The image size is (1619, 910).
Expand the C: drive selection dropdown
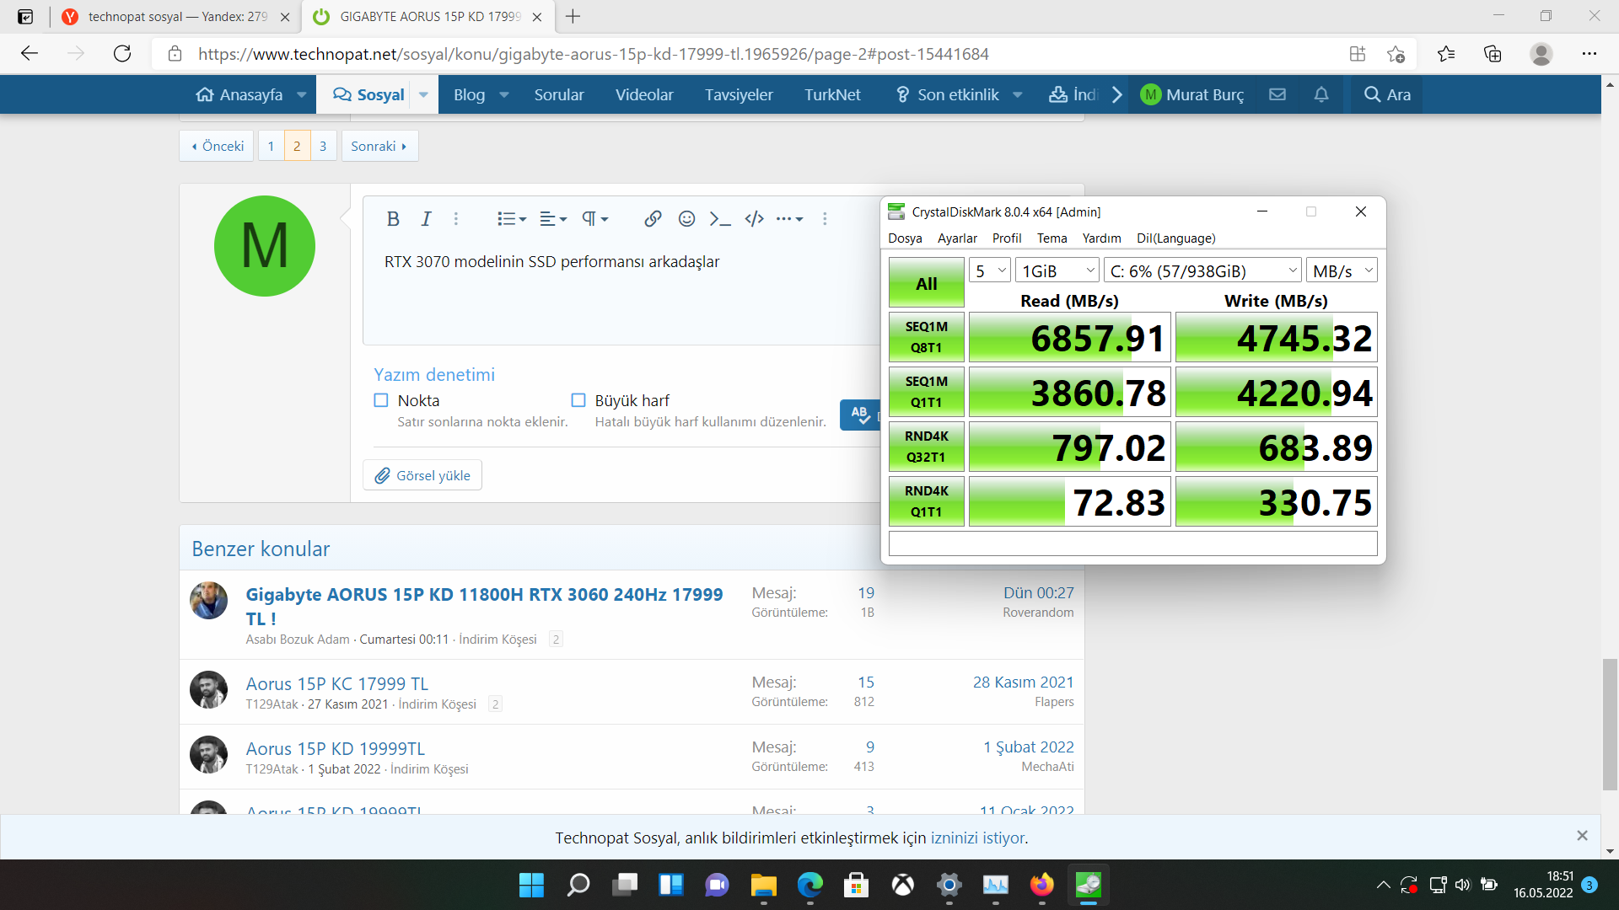[1202, 270]
